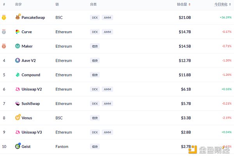The width and height of the screenshot is (234, 158).
Task: Click the Curve rainbow logo icon
Action: tap(18, 32)
